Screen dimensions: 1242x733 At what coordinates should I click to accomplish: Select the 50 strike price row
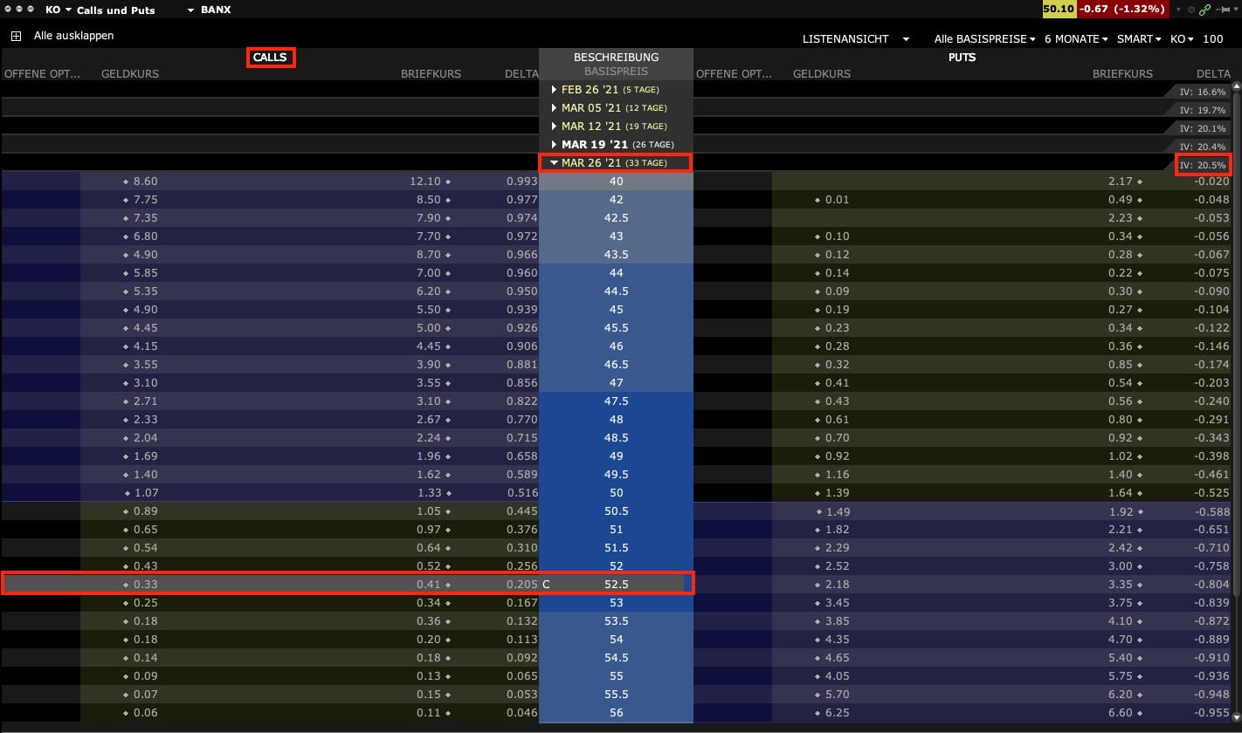click(x=616, y=493)
